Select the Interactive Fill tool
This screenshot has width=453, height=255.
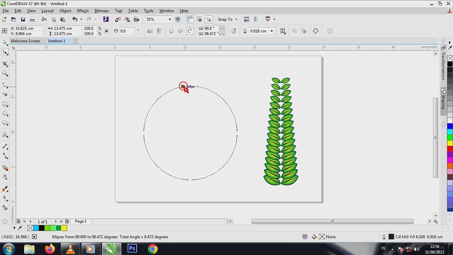(5, 198)
